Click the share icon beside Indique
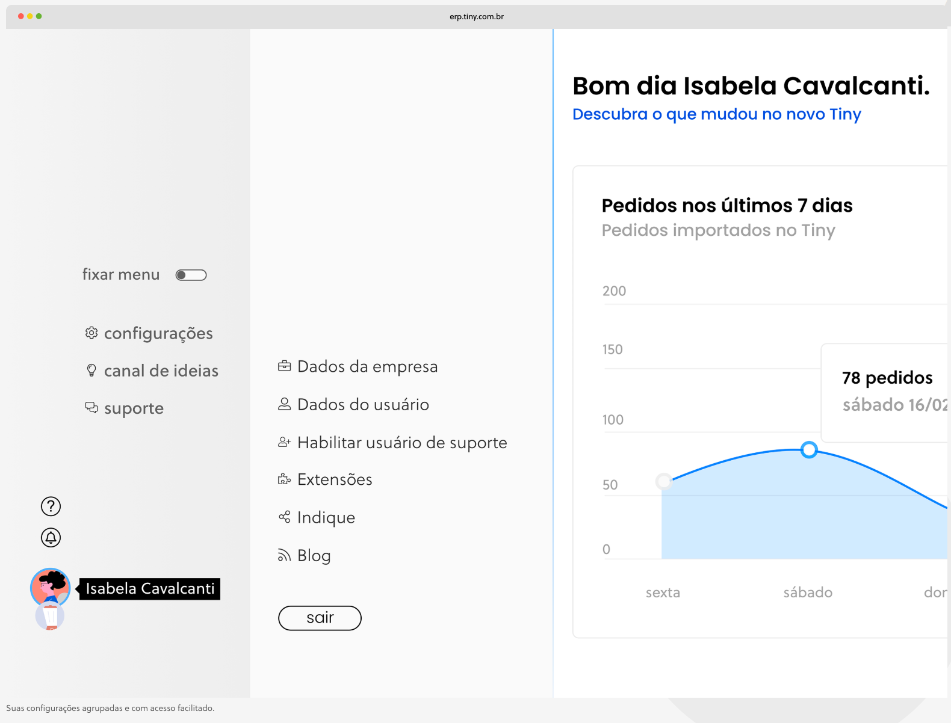Image resolution: width=951 pixels, height=723 pixels. coord(284,517)
